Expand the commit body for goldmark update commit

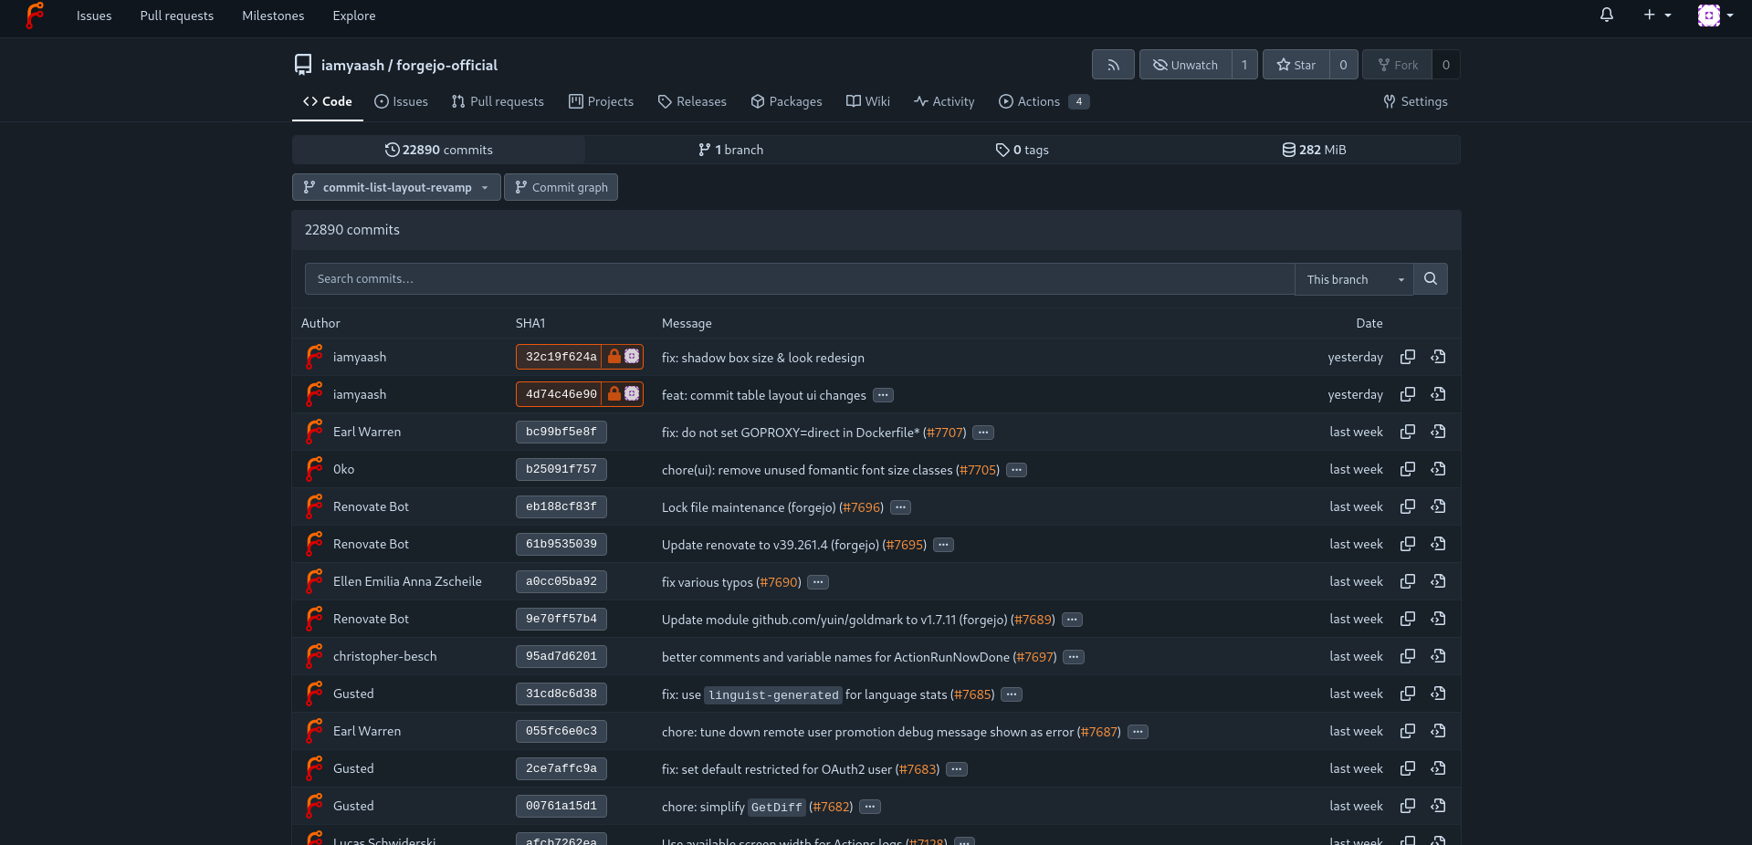(x=1072, y=620)
